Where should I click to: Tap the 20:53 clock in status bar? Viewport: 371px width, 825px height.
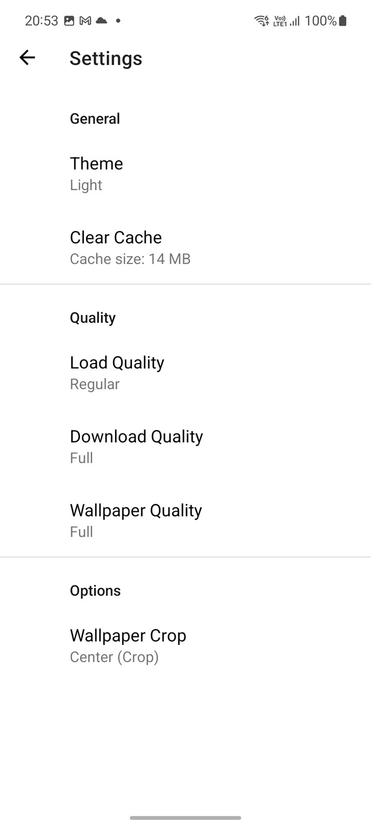click(x=41, y=21)
